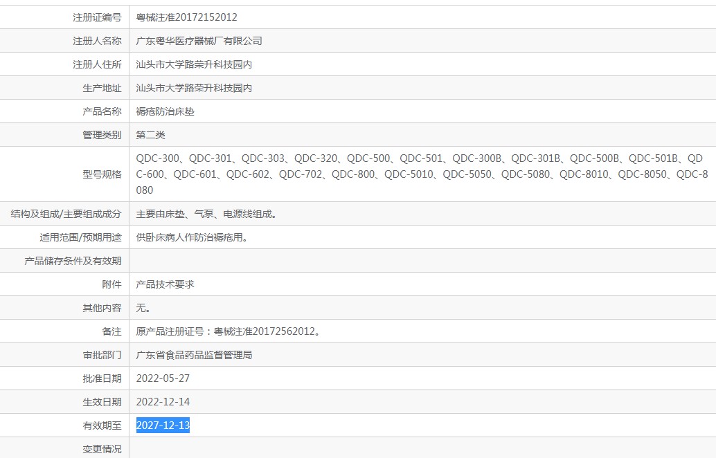This screenshot has width=716, height=458.
Task: Click the 注册人住所 address value
Action: [194, 64]
